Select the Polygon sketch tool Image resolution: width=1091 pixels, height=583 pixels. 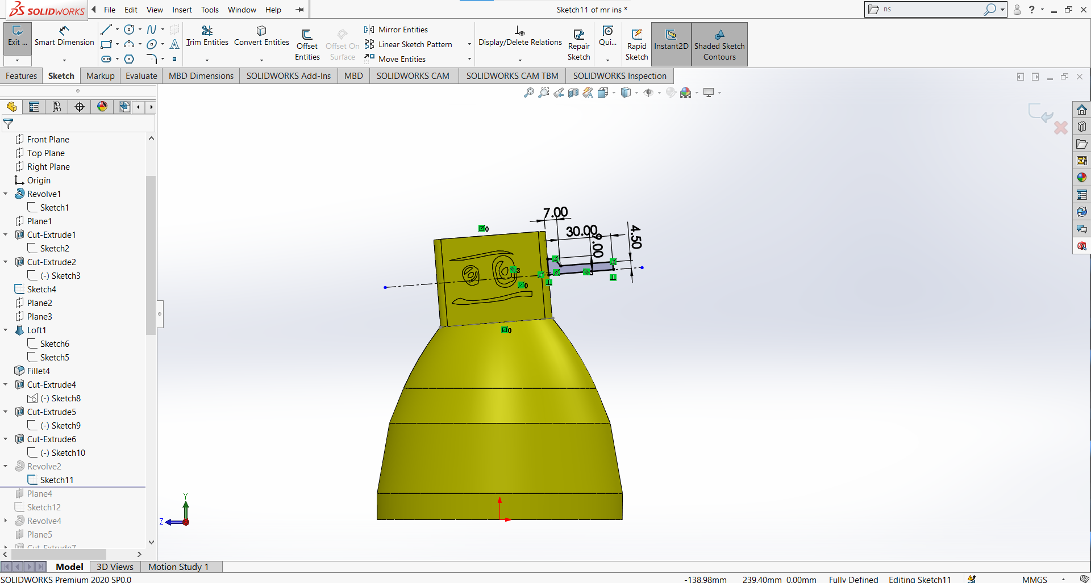click(x=130, y=59)
